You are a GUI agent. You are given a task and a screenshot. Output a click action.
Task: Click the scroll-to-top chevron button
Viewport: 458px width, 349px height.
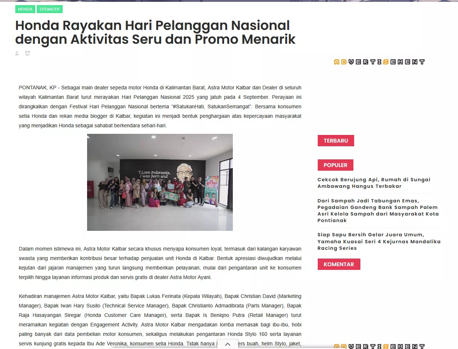pyautogui.click(x=228, y=344)
